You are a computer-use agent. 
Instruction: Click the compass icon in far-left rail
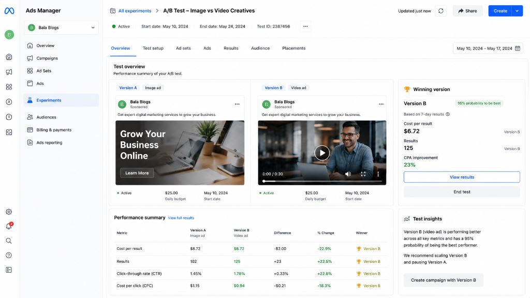tap(9, 102)
